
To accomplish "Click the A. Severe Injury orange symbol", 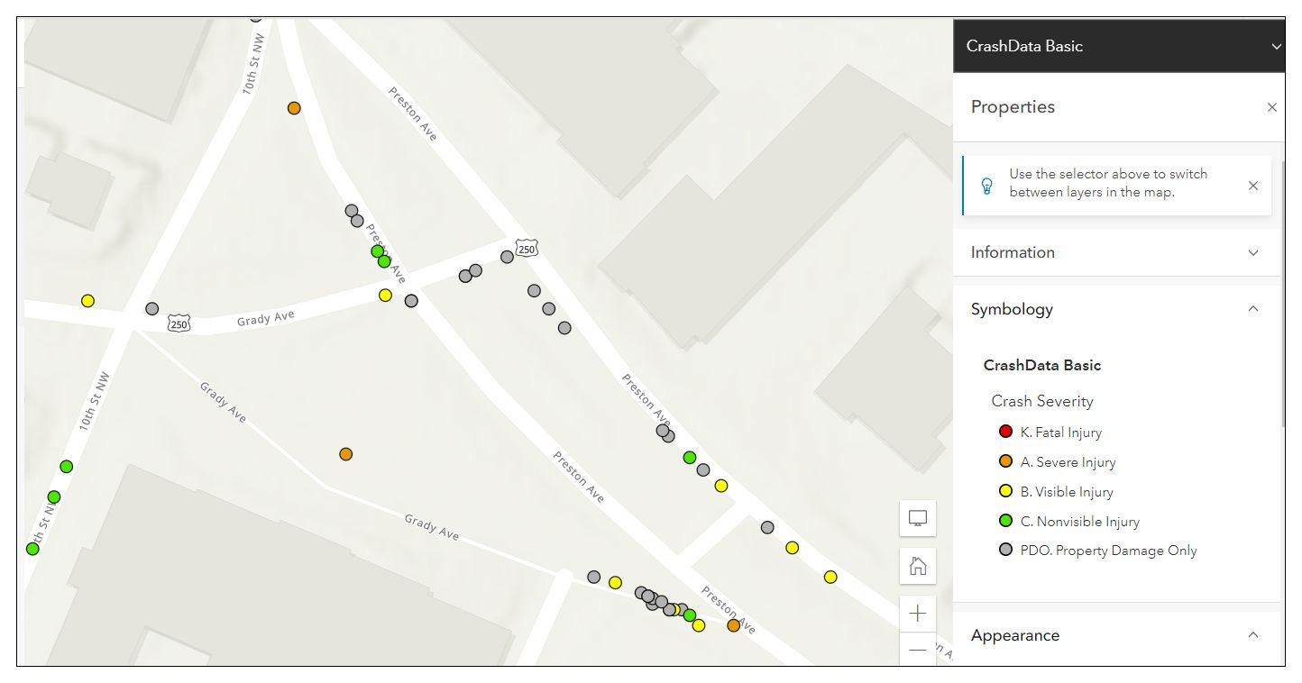I will pos(1006,461).
